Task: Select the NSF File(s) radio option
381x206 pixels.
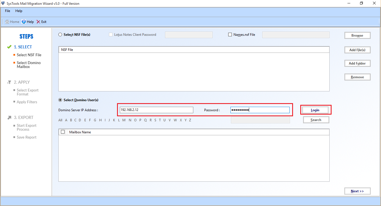Action: point(60,35)
